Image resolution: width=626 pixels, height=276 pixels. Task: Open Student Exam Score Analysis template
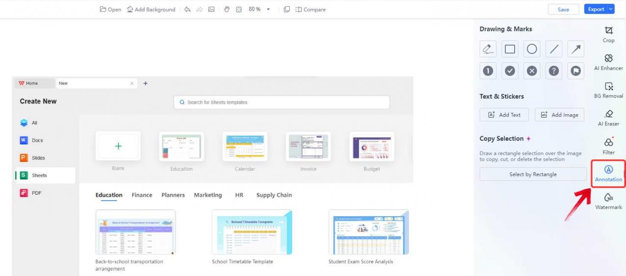pos(369,232)
